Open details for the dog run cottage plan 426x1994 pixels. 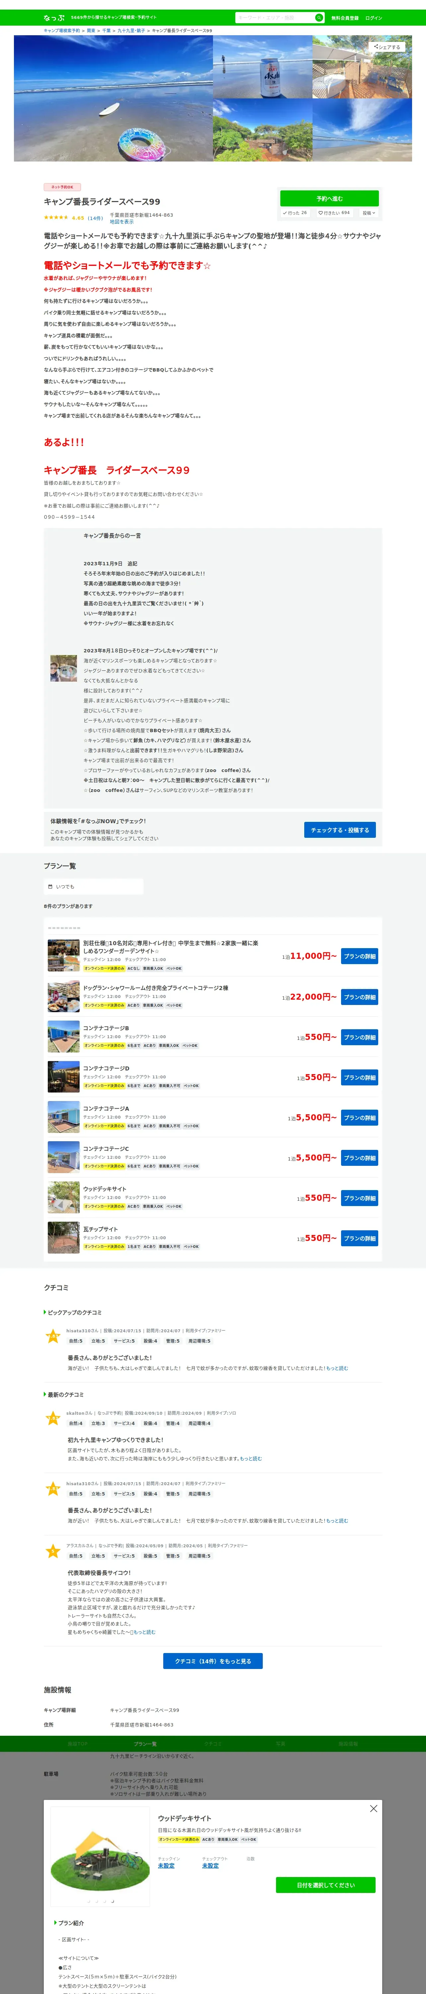click(x=360, y=997)
